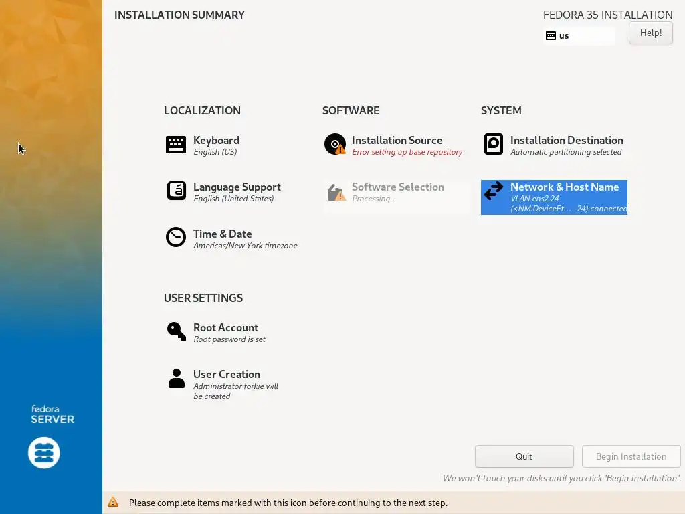Open Software Selection label

tap(398, 187)
